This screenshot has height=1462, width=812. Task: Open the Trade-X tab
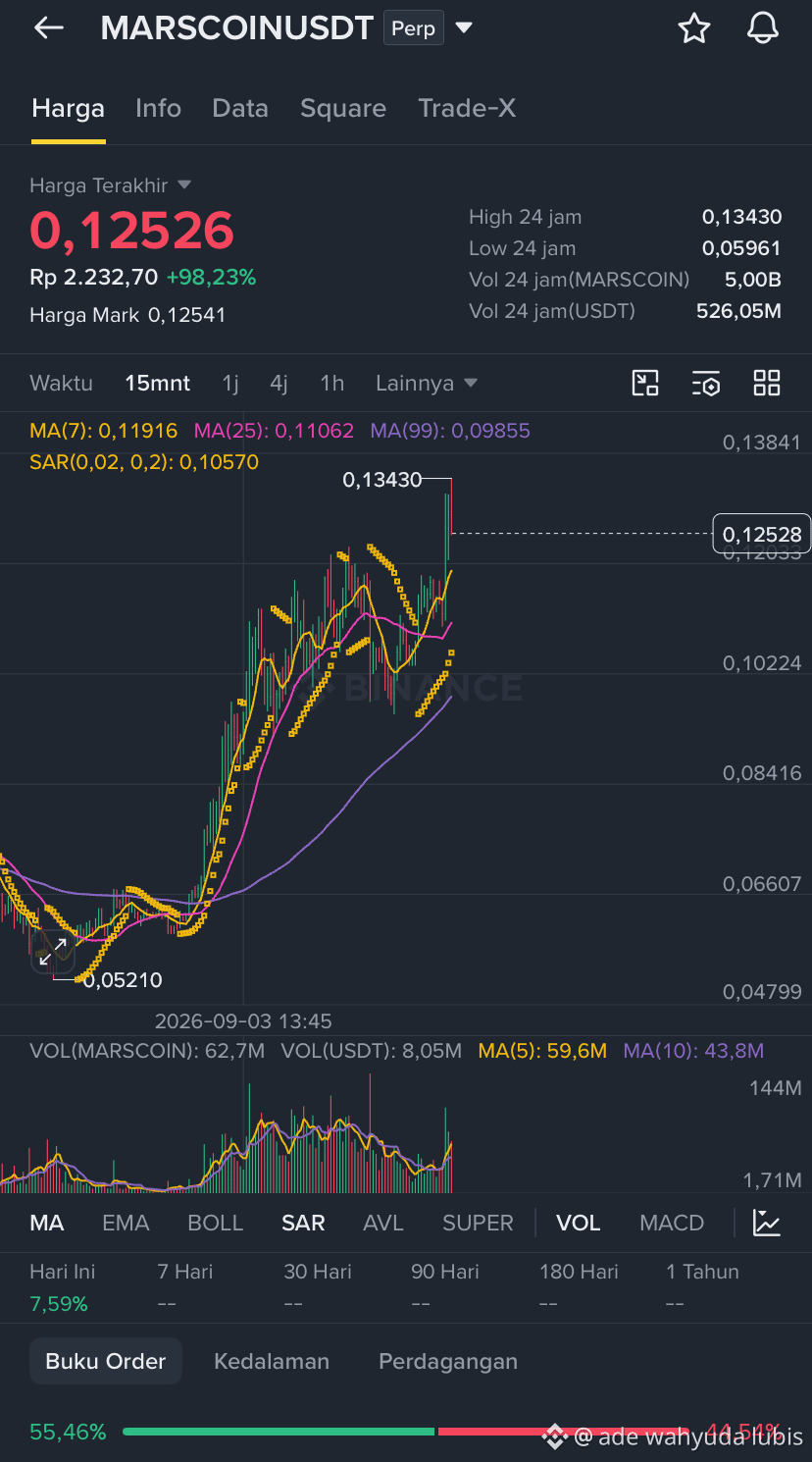467,108
